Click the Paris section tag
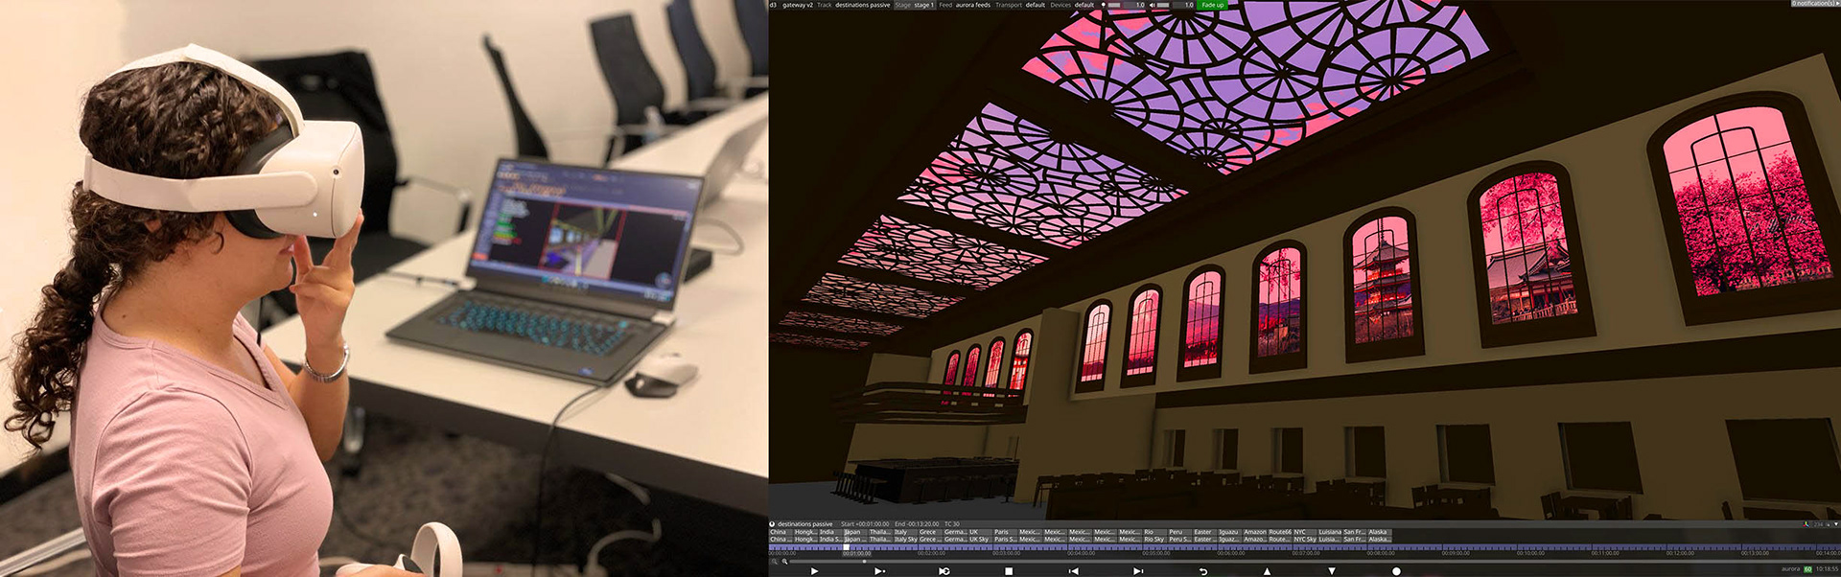Viewport: 1841px width, 577px height. 1005,532
